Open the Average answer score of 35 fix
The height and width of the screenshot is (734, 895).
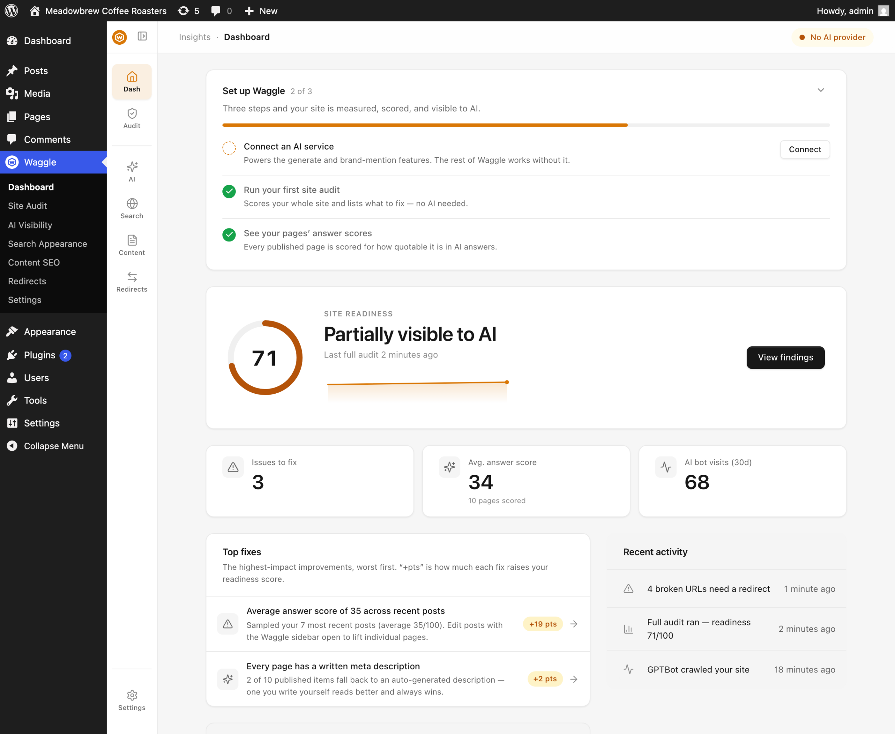pos(398,624)
